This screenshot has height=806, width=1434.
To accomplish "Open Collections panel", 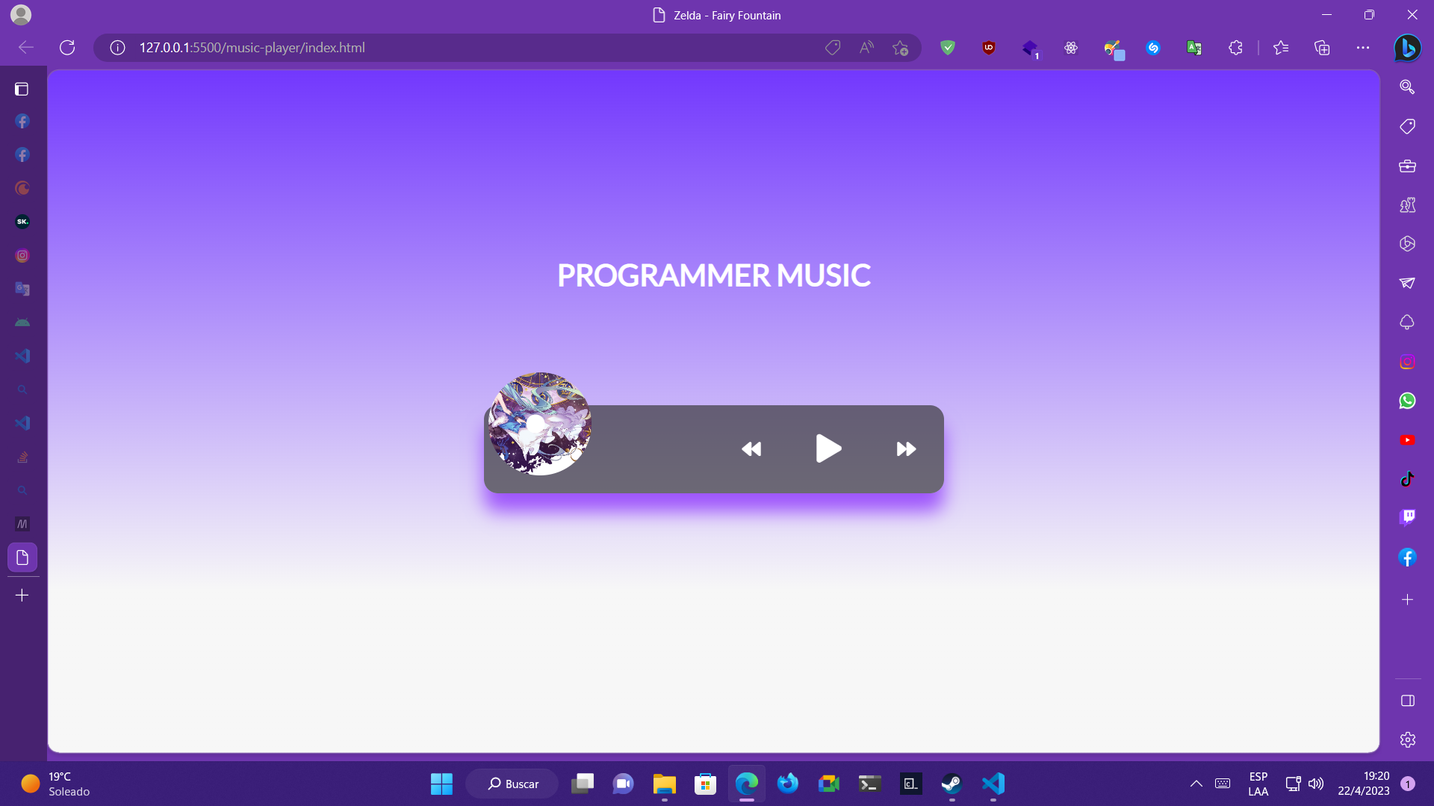I will 1322,48.
